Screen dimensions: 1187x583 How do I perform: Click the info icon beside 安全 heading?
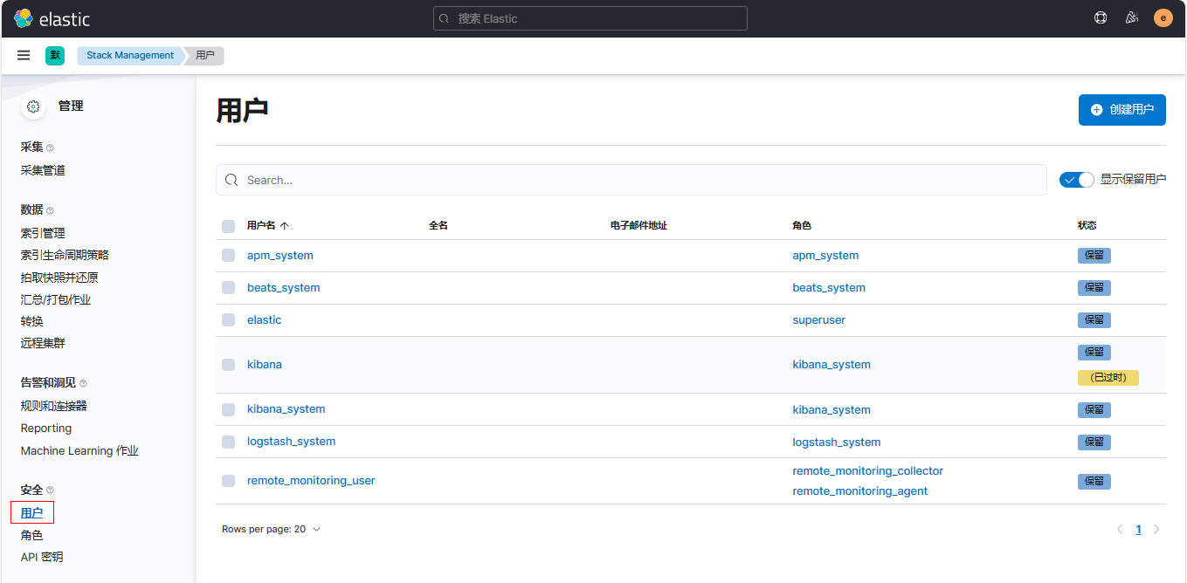pyautogui.click(x=50, y=490)
